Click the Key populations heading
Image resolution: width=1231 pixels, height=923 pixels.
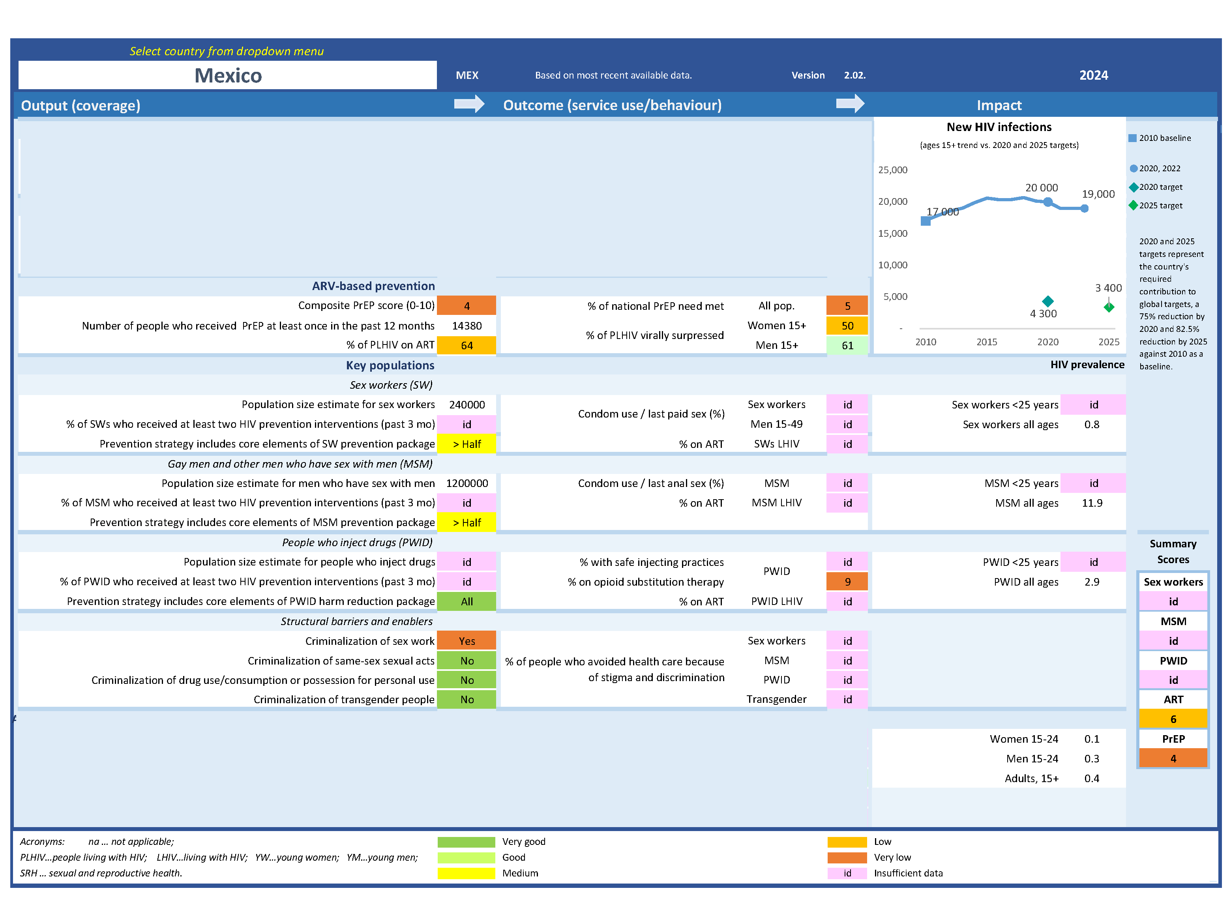390,365
